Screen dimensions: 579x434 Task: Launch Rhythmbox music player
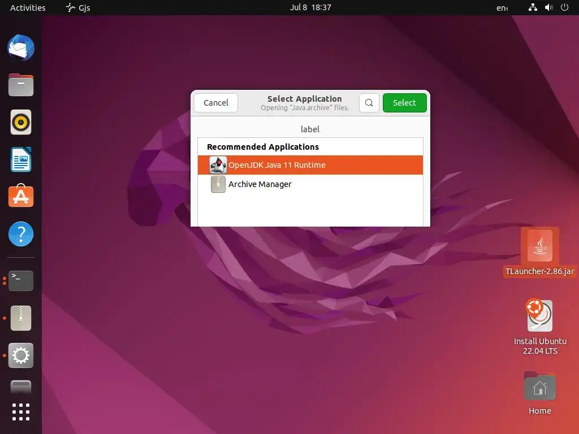point(21,122)
